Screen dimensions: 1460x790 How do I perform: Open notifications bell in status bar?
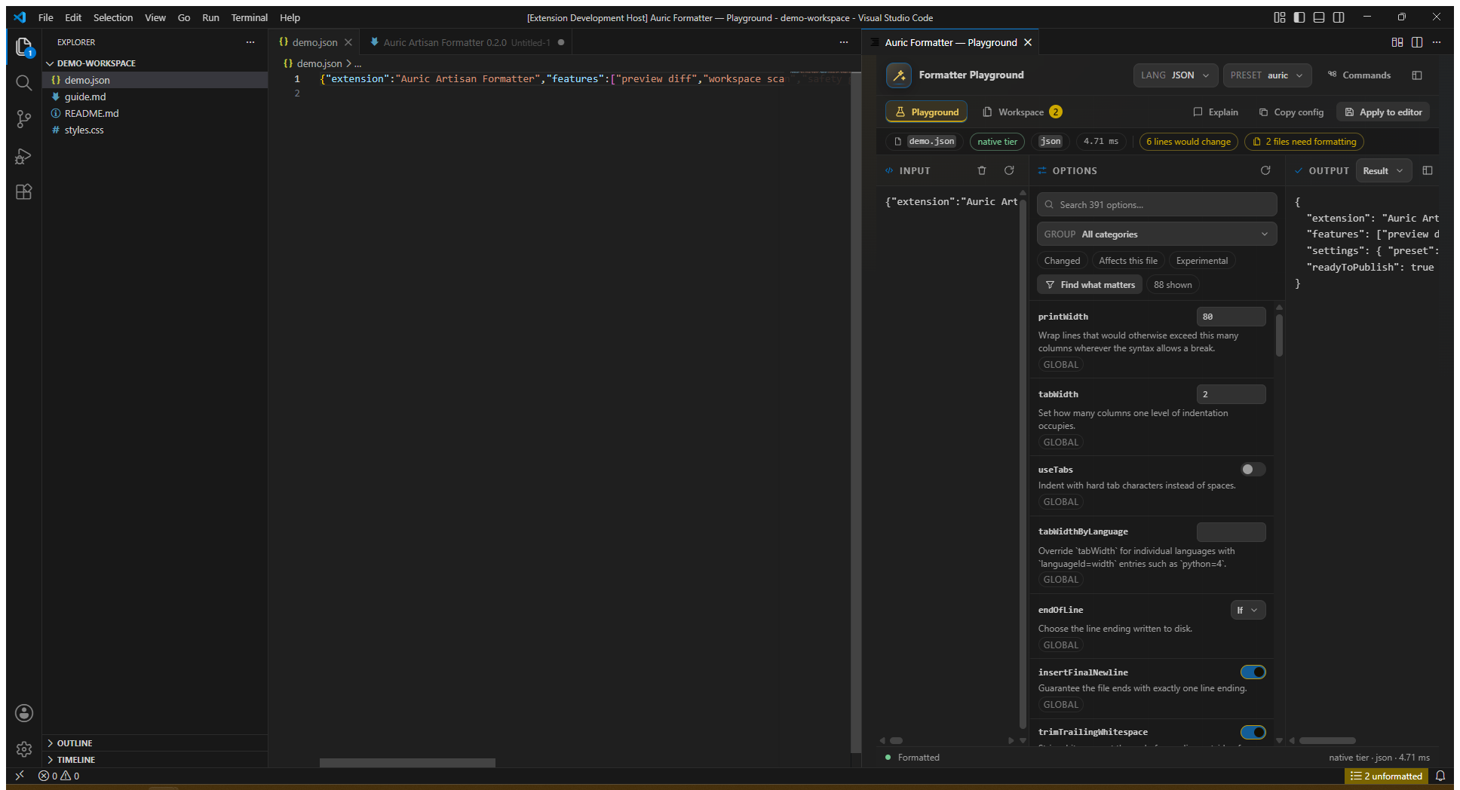pos(1440,776)
